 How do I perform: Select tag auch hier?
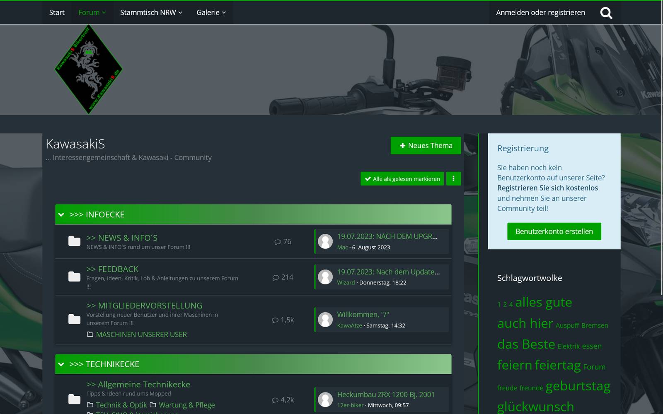(525, 323)
